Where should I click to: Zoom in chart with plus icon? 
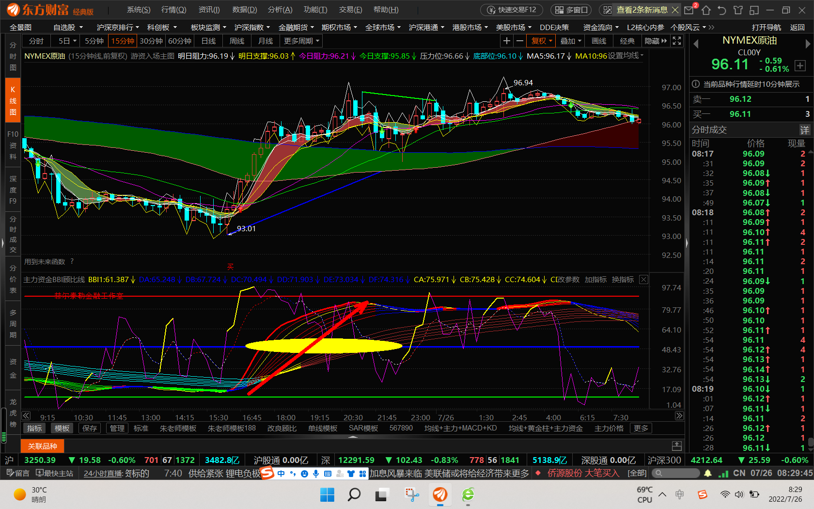click(x=506, y=41)
